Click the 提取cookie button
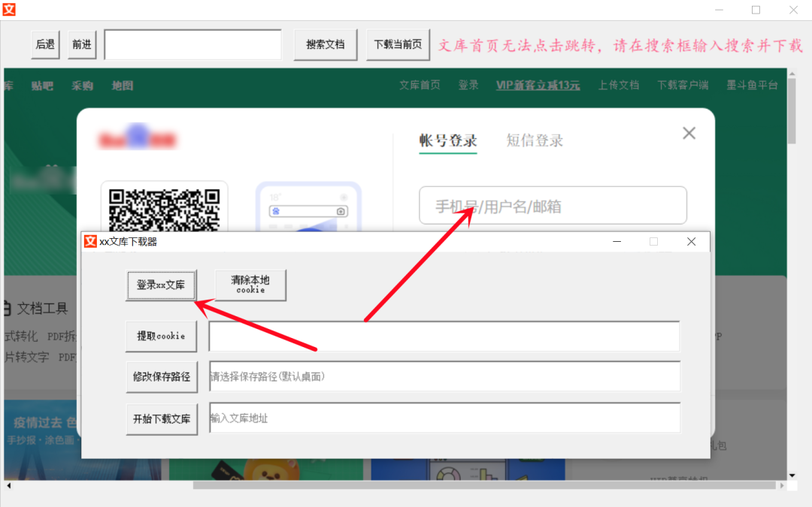Image resolution: width=812 pixels, height=507 pixels. [161, 336]
